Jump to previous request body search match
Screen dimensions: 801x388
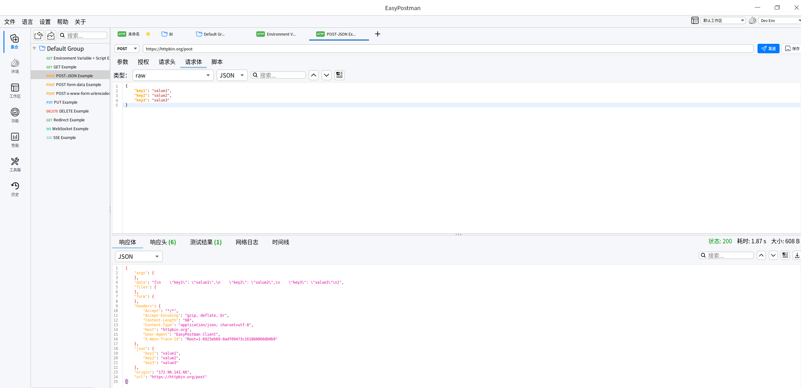[314, 75]
